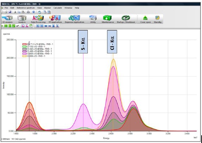The height and width of the screenshot is (143, 202).
Task: Click the save floppy disk icon
Action: (10, 12)
